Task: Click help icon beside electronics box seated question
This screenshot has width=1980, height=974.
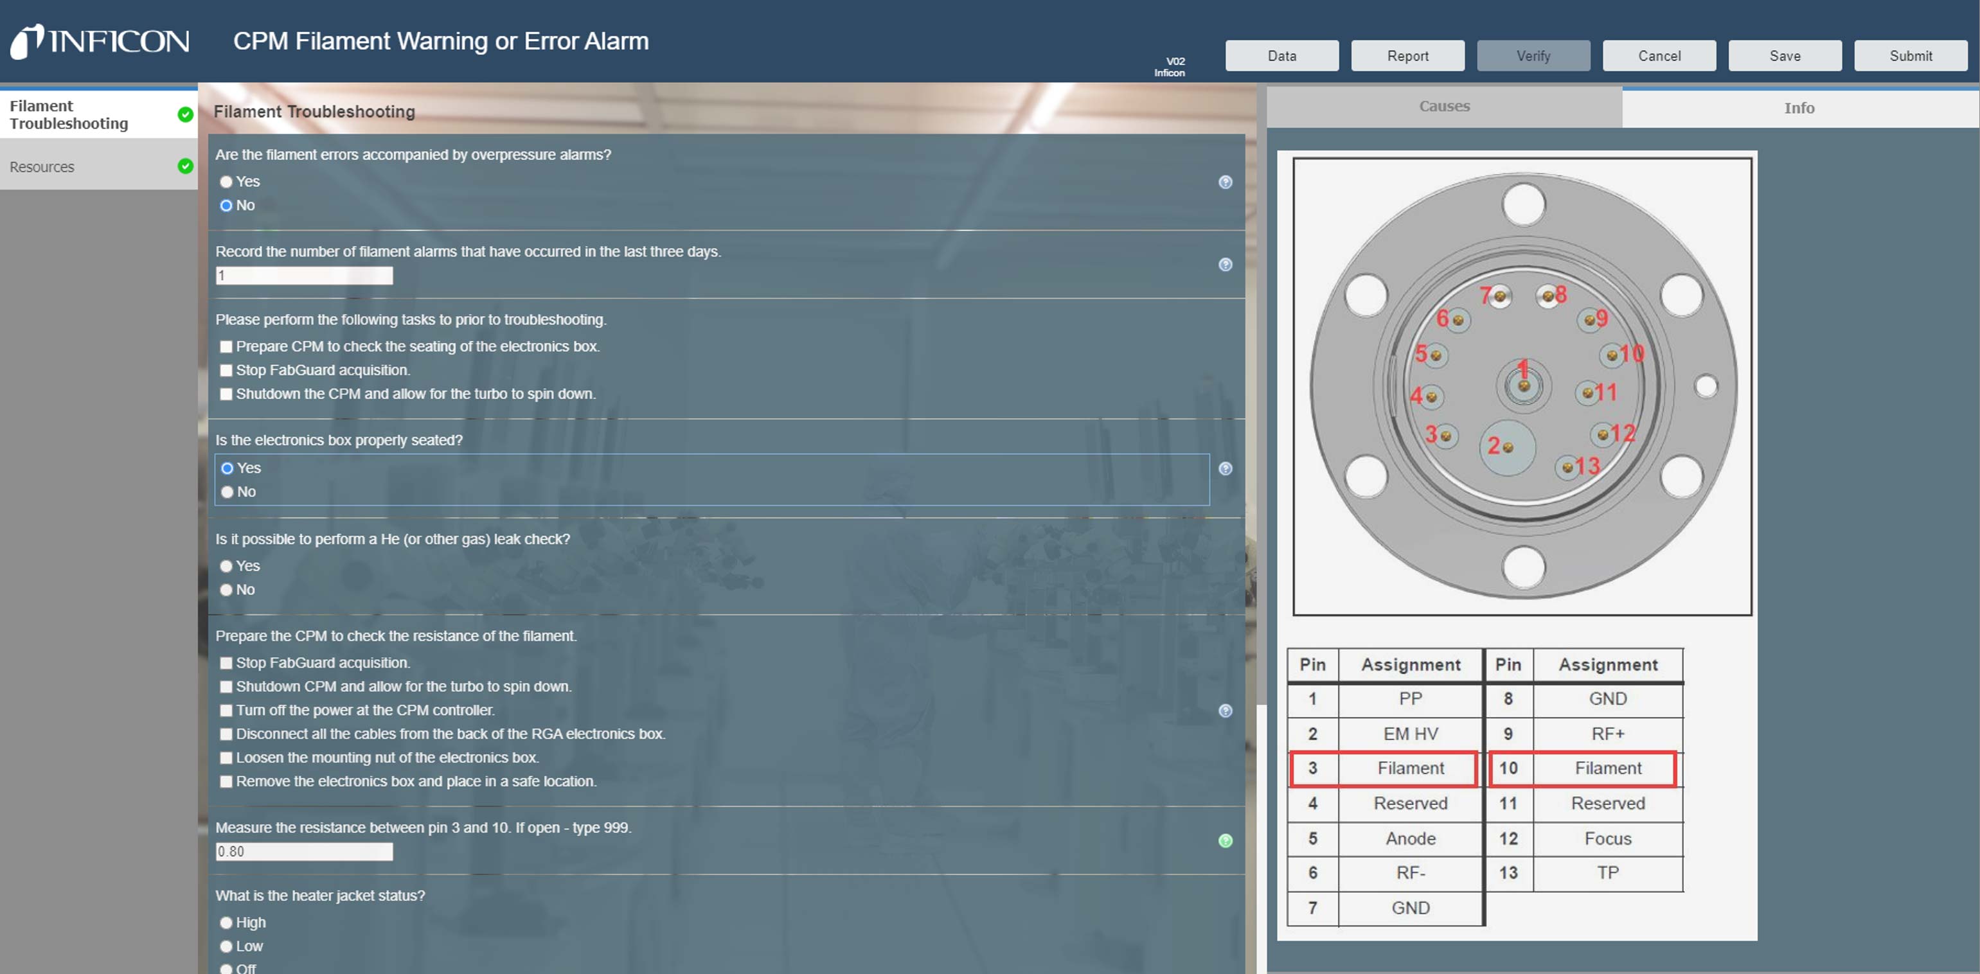Action: (x=1225, y=468)
